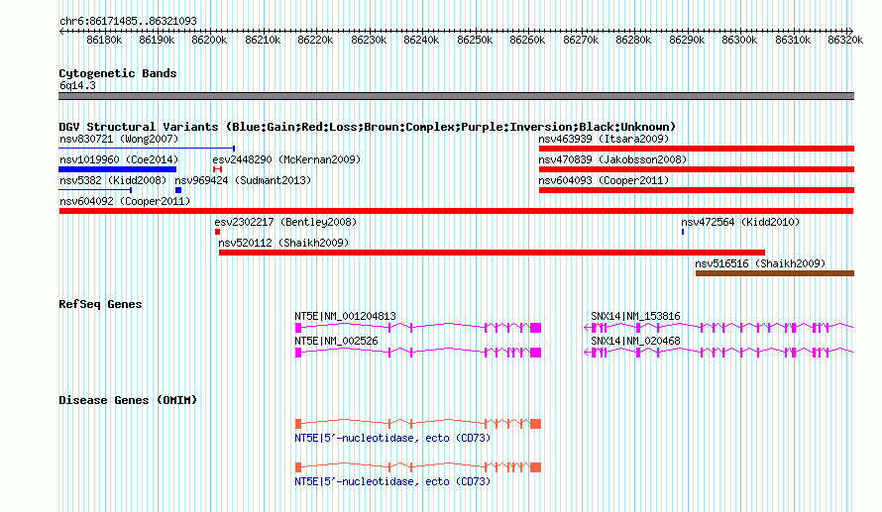Select the red nsv463939 loss bar
Screen dimensions: 882x512
pos(697,149)
